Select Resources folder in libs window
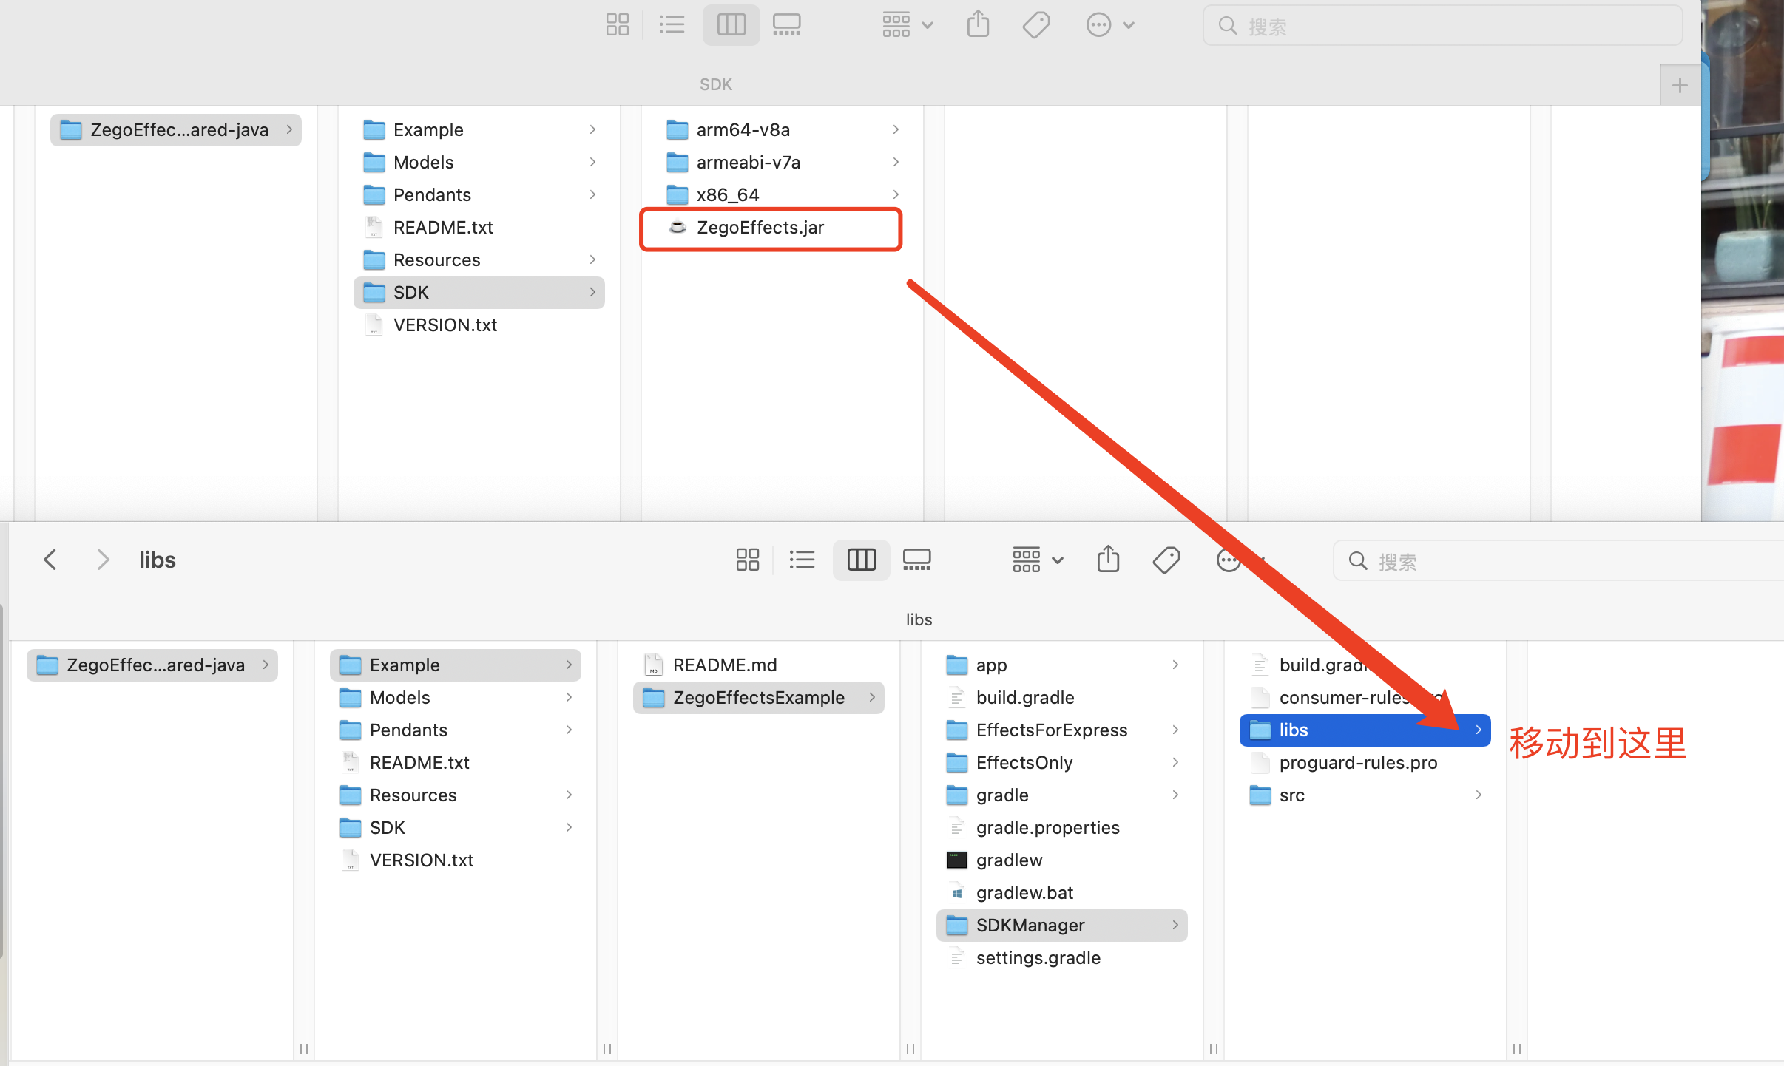The width and height of the screenshot is (1784, 1066). pyautogui.click(x=456, y=795)
